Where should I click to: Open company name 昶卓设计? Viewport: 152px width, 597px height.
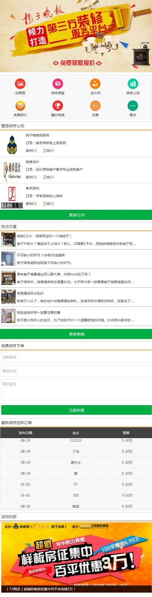tap(33, 162)
